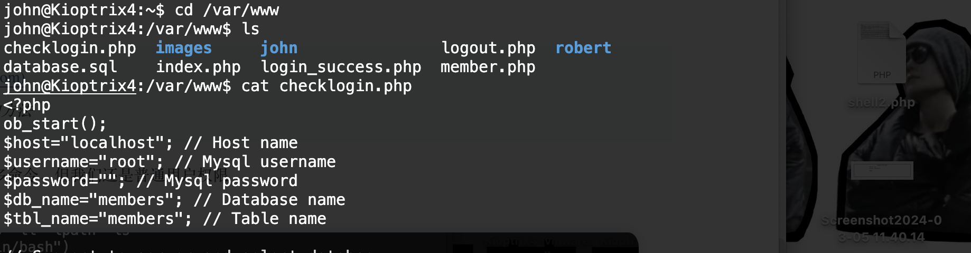
Task: Click the $host="localhost" code line
Action: click(x=151, y=143)
